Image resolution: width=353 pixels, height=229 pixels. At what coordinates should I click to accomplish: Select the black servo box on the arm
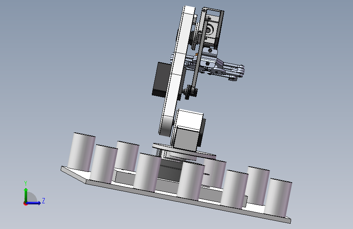[161, 79]
